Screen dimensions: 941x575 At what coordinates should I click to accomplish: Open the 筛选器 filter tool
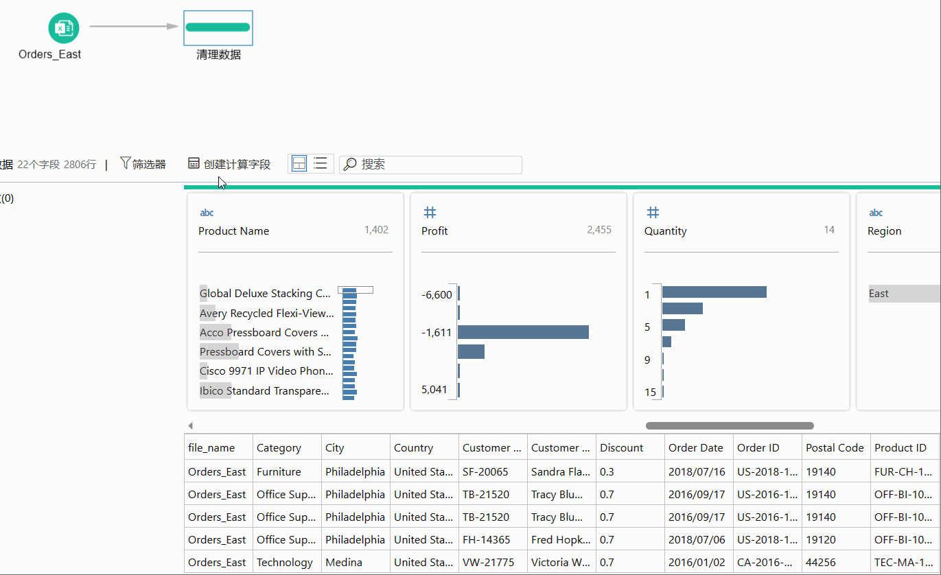click(x=143, y=164)
